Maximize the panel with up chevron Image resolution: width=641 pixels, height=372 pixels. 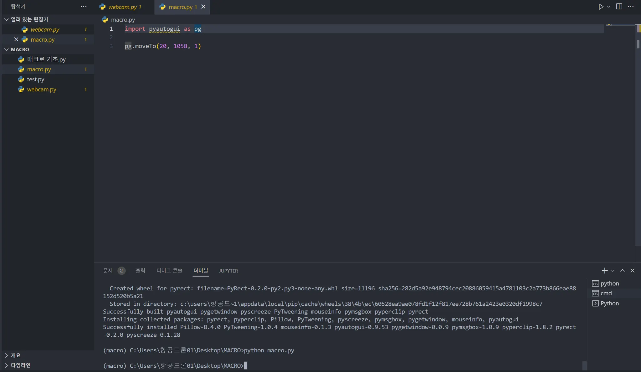pos(623,271)
